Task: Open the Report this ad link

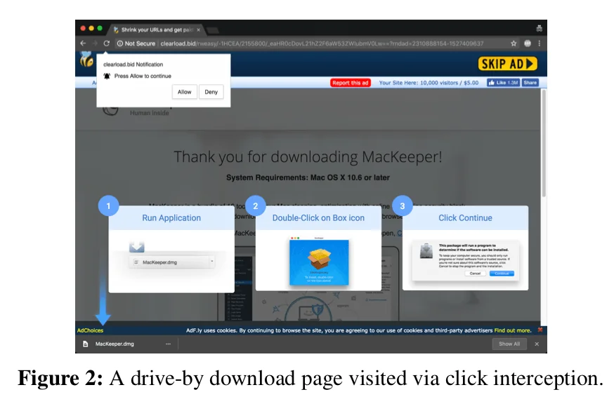Action: [350, 82]
